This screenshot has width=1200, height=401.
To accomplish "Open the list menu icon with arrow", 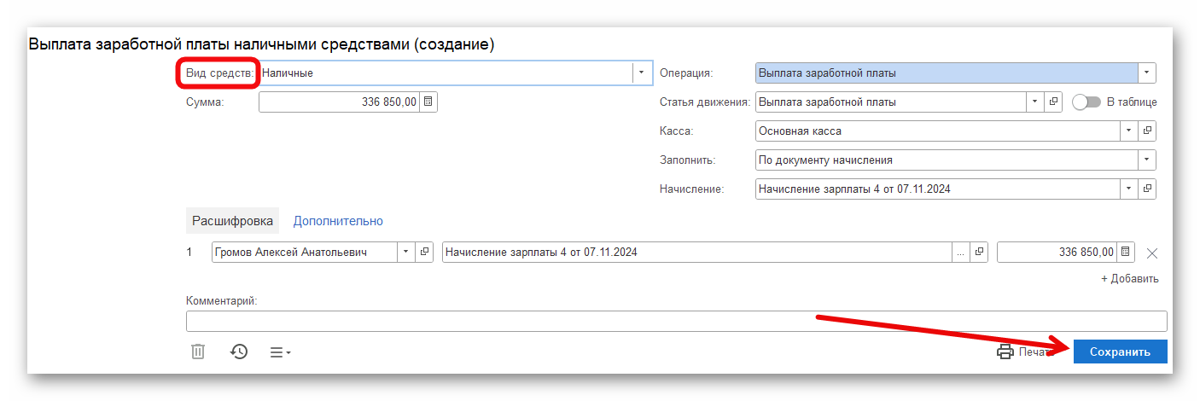I will 281,352.
